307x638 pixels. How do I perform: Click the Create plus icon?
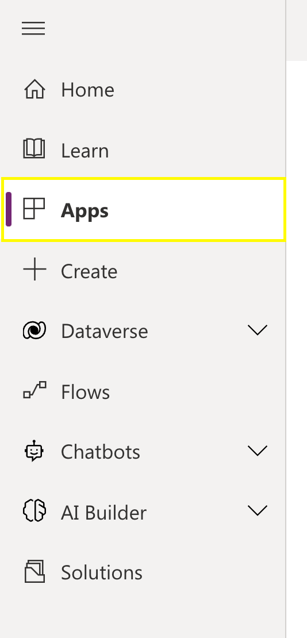[x=34, y=269]
